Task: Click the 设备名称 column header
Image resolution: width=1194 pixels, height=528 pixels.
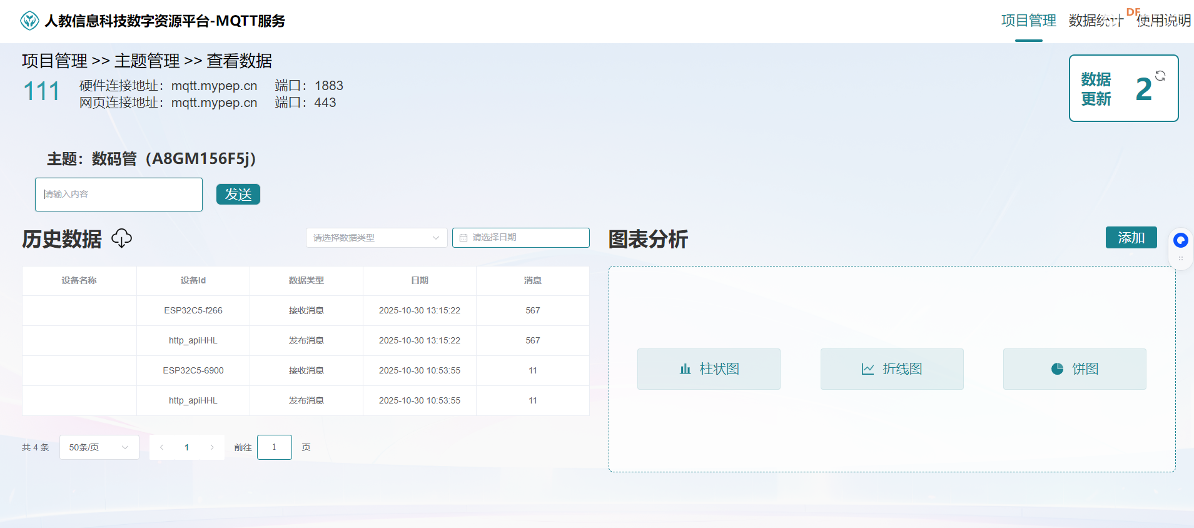Action: point(79,281)
